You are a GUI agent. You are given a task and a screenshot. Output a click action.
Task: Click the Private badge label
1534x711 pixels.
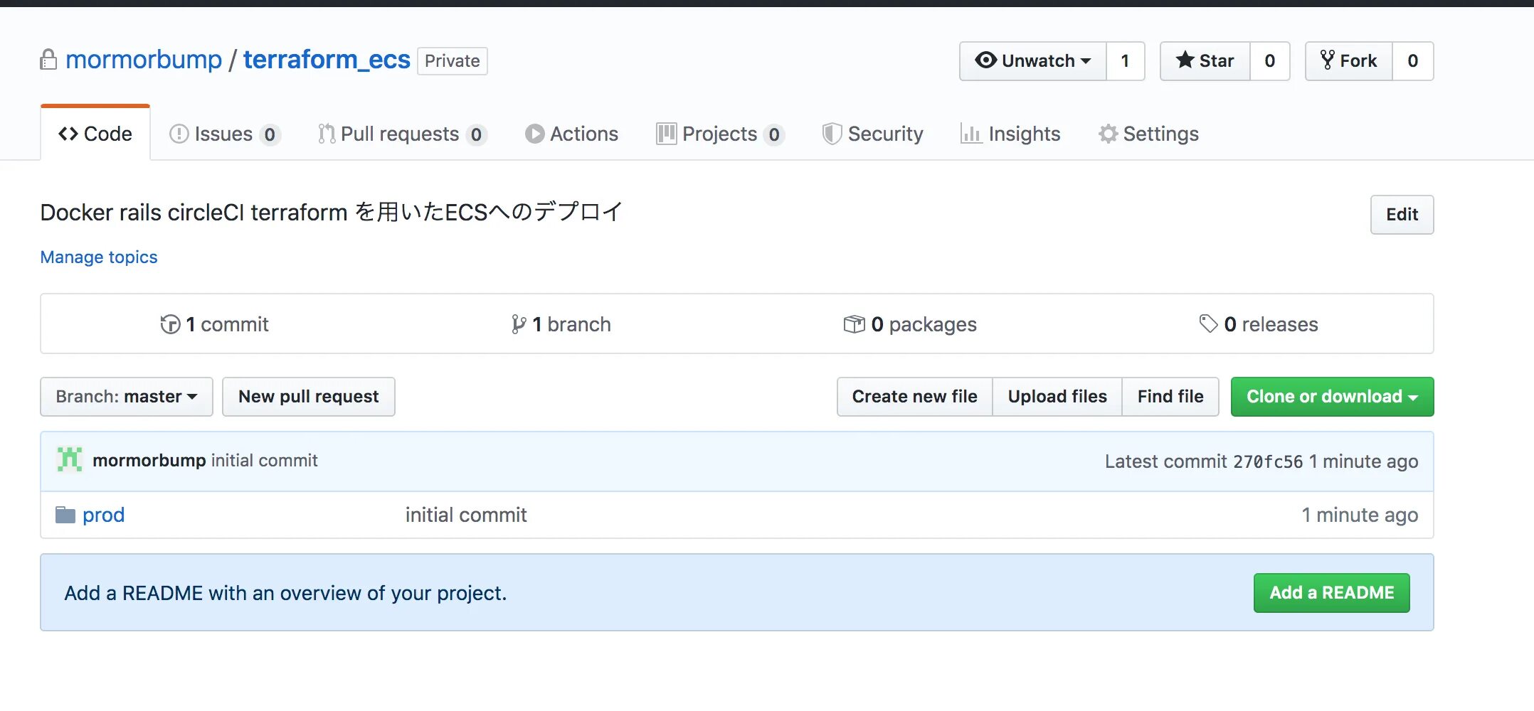click(453, 61)
